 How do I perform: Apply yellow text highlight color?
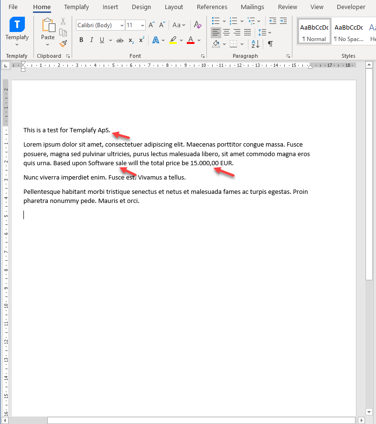click(173, 40)
